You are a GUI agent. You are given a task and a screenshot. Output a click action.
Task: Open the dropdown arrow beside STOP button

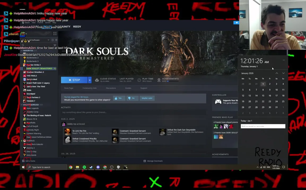click(x=90, y=80)
